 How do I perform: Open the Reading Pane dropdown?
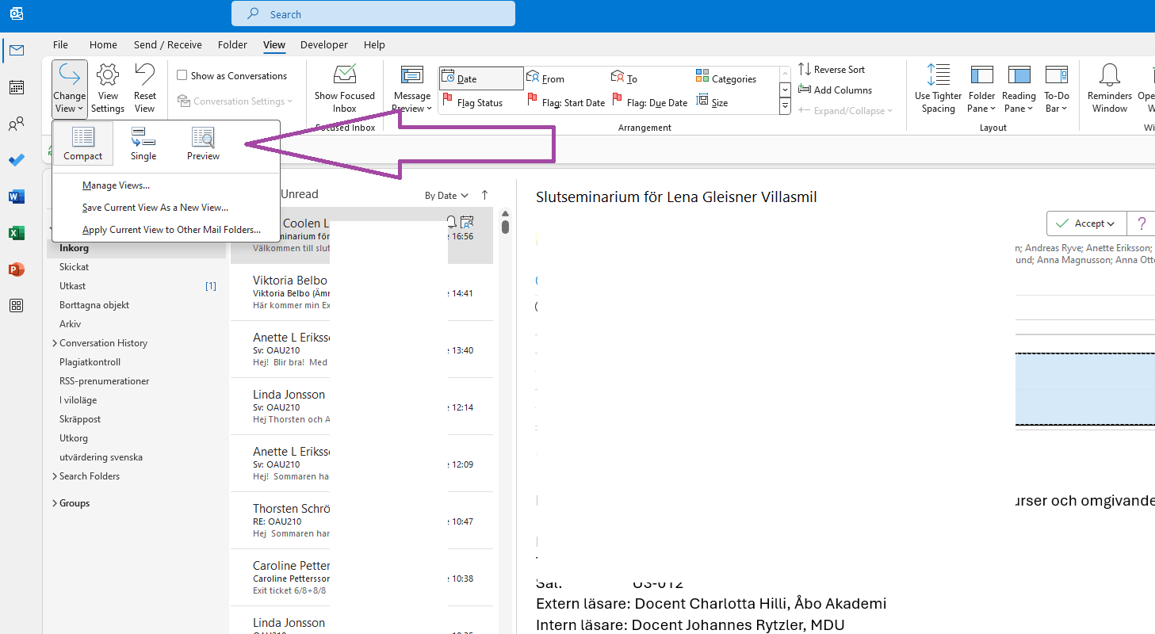(x=1019, y=87)
